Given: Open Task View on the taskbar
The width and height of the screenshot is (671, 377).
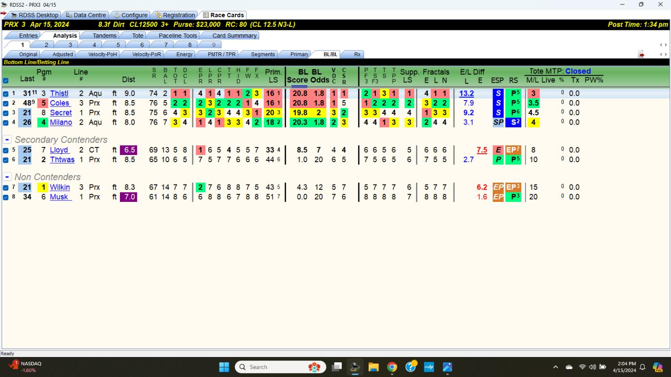Looking at the screenshot, I should click(x=337, y=367).
